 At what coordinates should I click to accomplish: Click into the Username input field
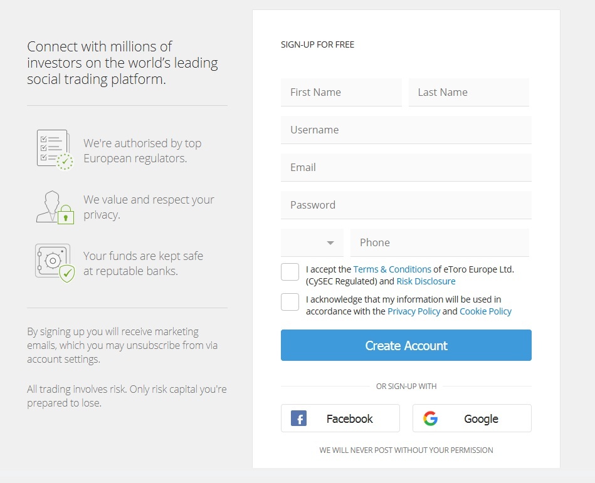406,130
